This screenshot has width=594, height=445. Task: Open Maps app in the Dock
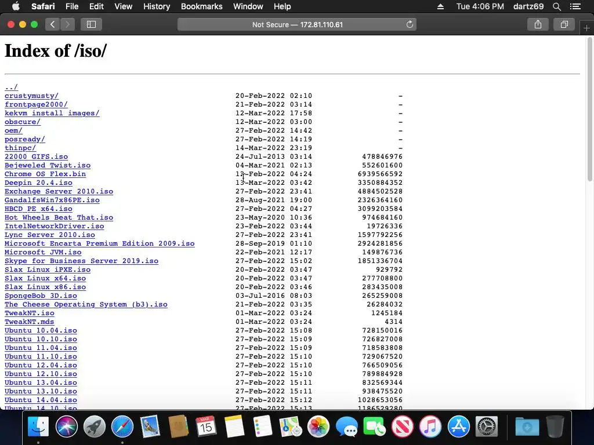(290, 426)
